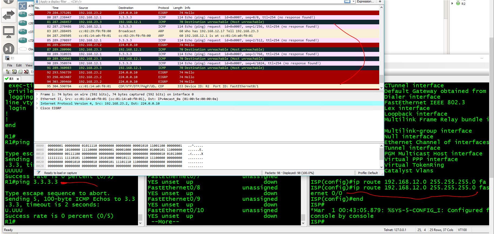Open the recent display filters dropdown
Image resolution: width=494 pixels, height=234 pixels.
pyautogui.click(x=354, y=2)
